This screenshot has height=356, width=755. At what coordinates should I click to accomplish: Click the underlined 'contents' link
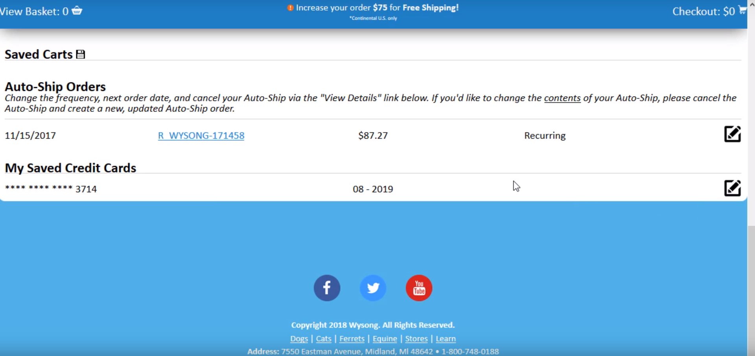[562, 98]
